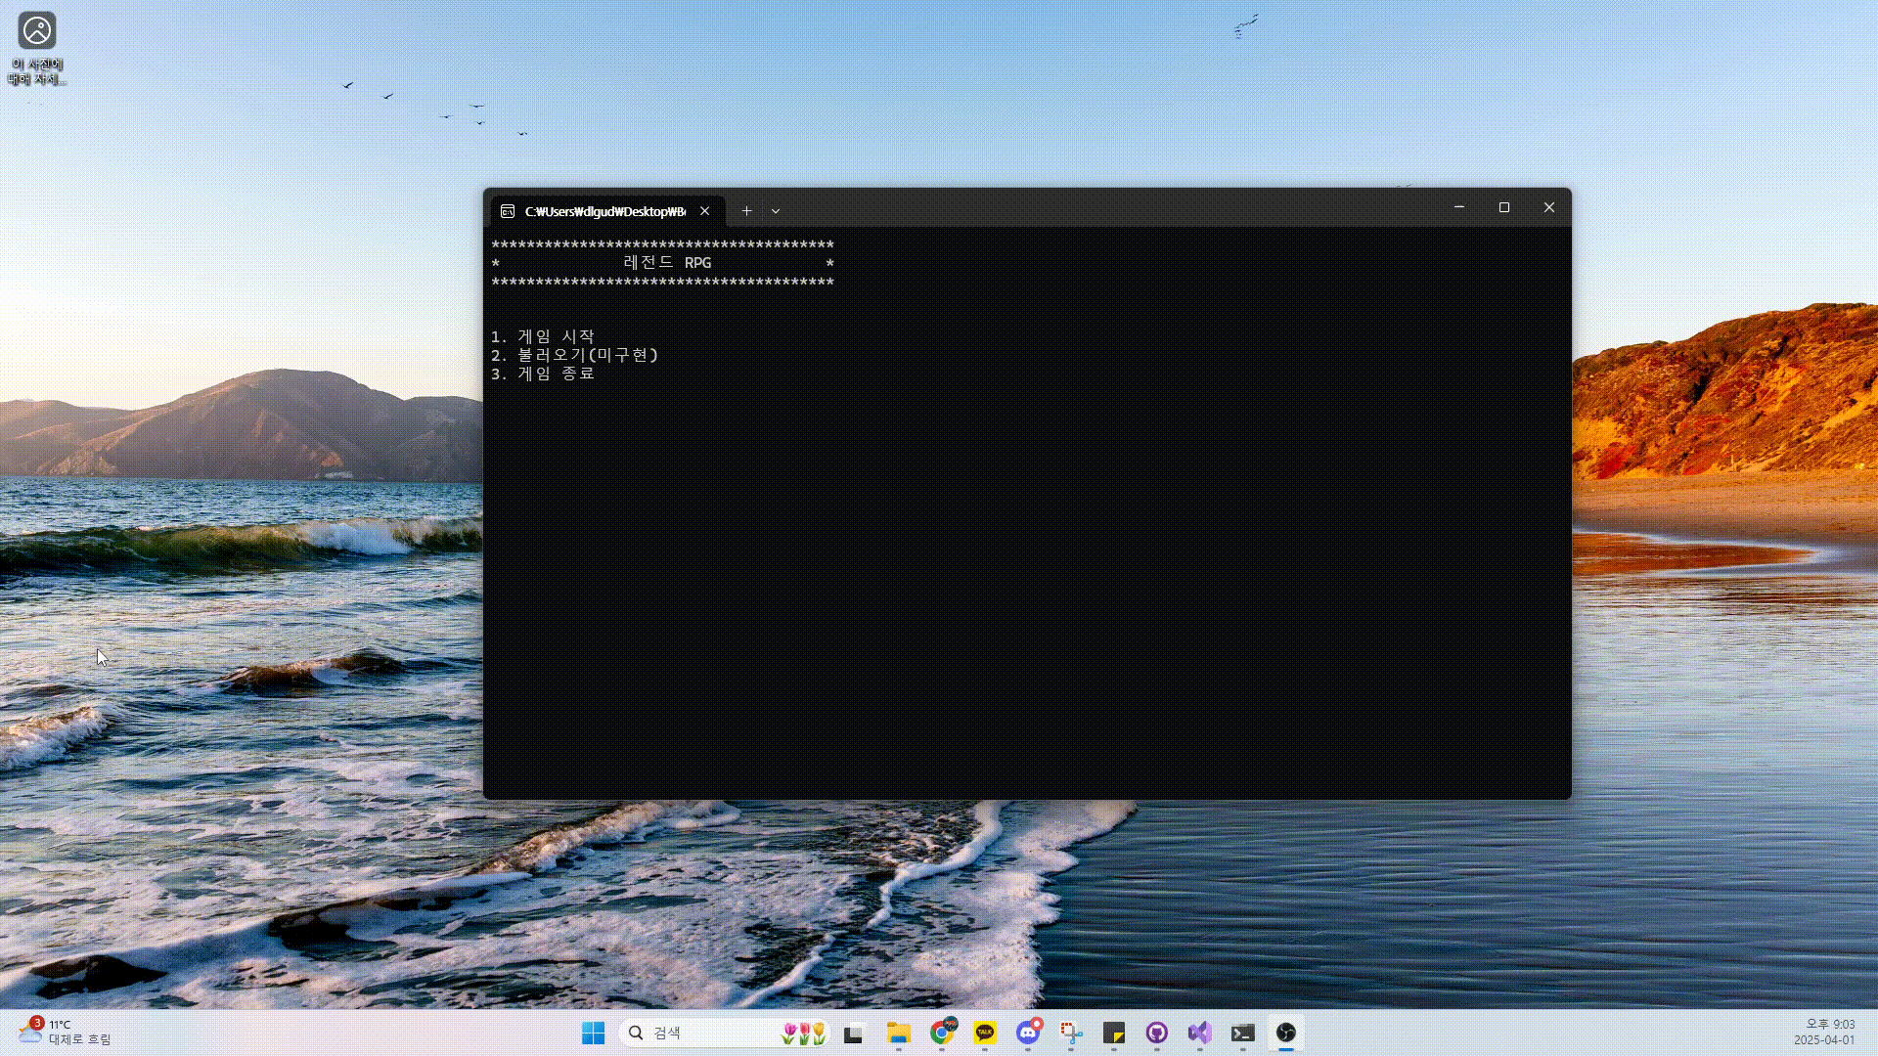Open Task View on the taskbar

(853, 1033)
